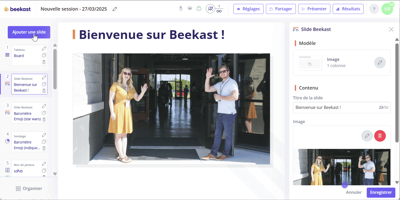Screen dimensions: 400x200
Task: Delete slide 3 Baromètre Emoji (star wars)
Action: [44, 119]
